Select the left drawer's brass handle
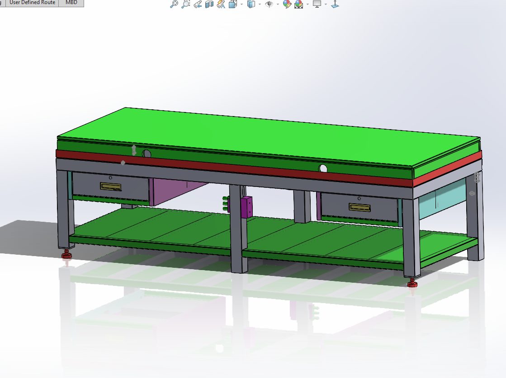Viewport: 506px width, 378px height. tap(111, 187)
